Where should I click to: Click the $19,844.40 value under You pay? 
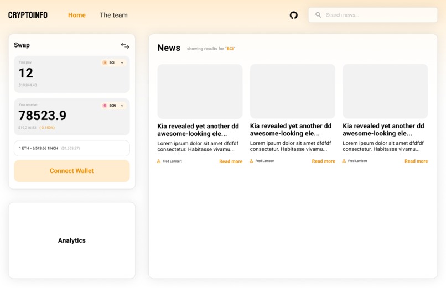28,85
